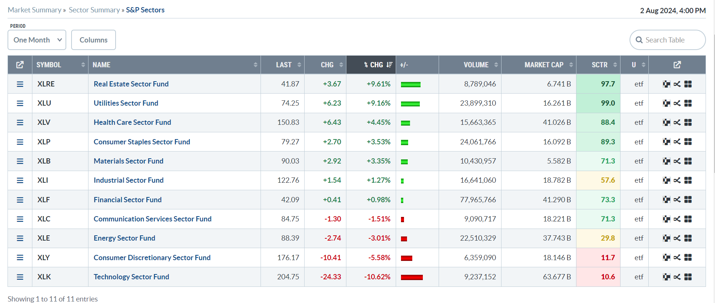
Task: Click the crossed-arrows icon in XLV row
Action: 677,123
